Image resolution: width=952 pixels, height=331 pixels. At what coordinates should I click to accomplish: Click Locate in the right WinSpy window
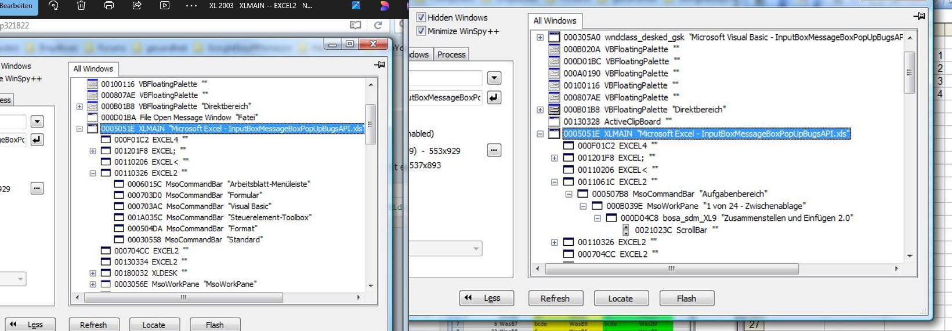tap(620, 299)
